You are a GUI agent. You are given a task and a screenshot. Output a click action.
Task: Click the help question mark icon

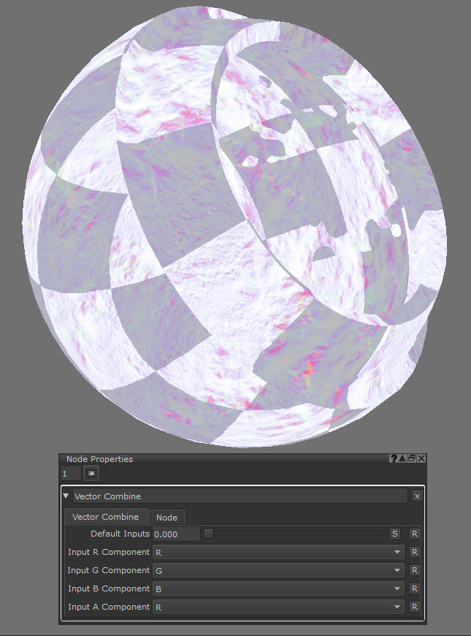tap(394, 459)
